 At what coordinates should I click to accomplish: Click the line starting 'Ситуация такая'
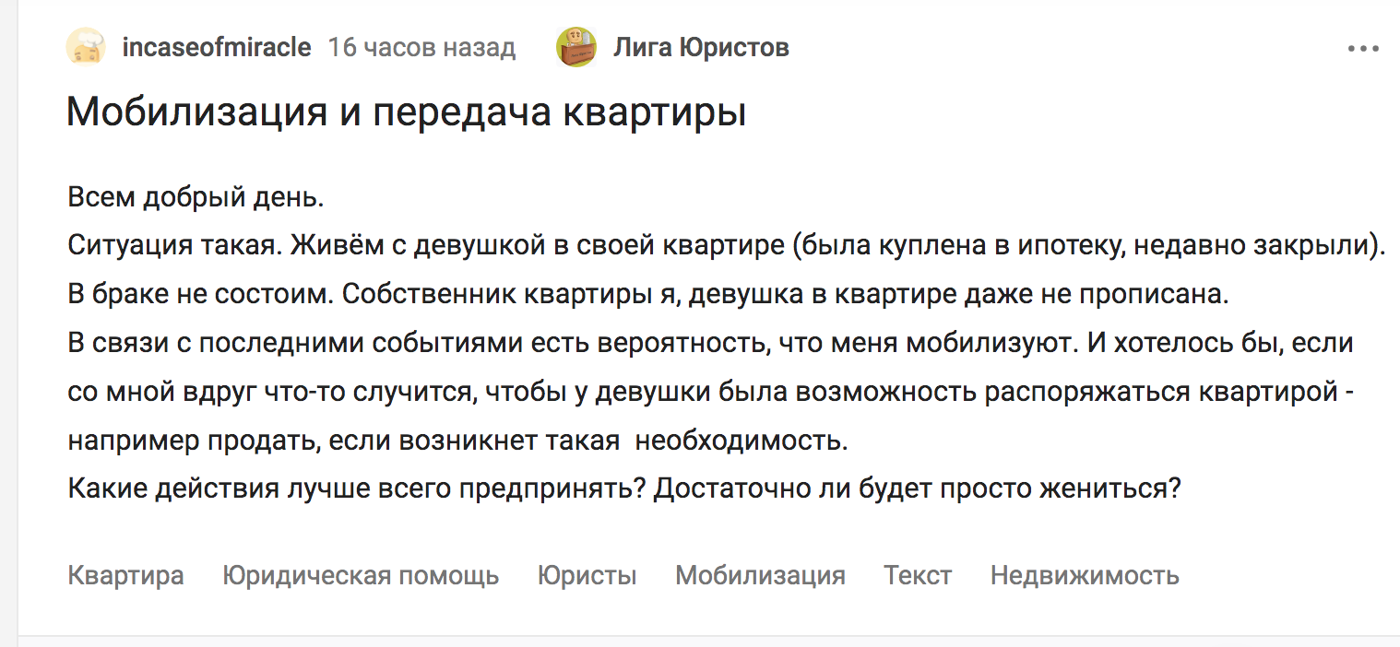point(727,245)
